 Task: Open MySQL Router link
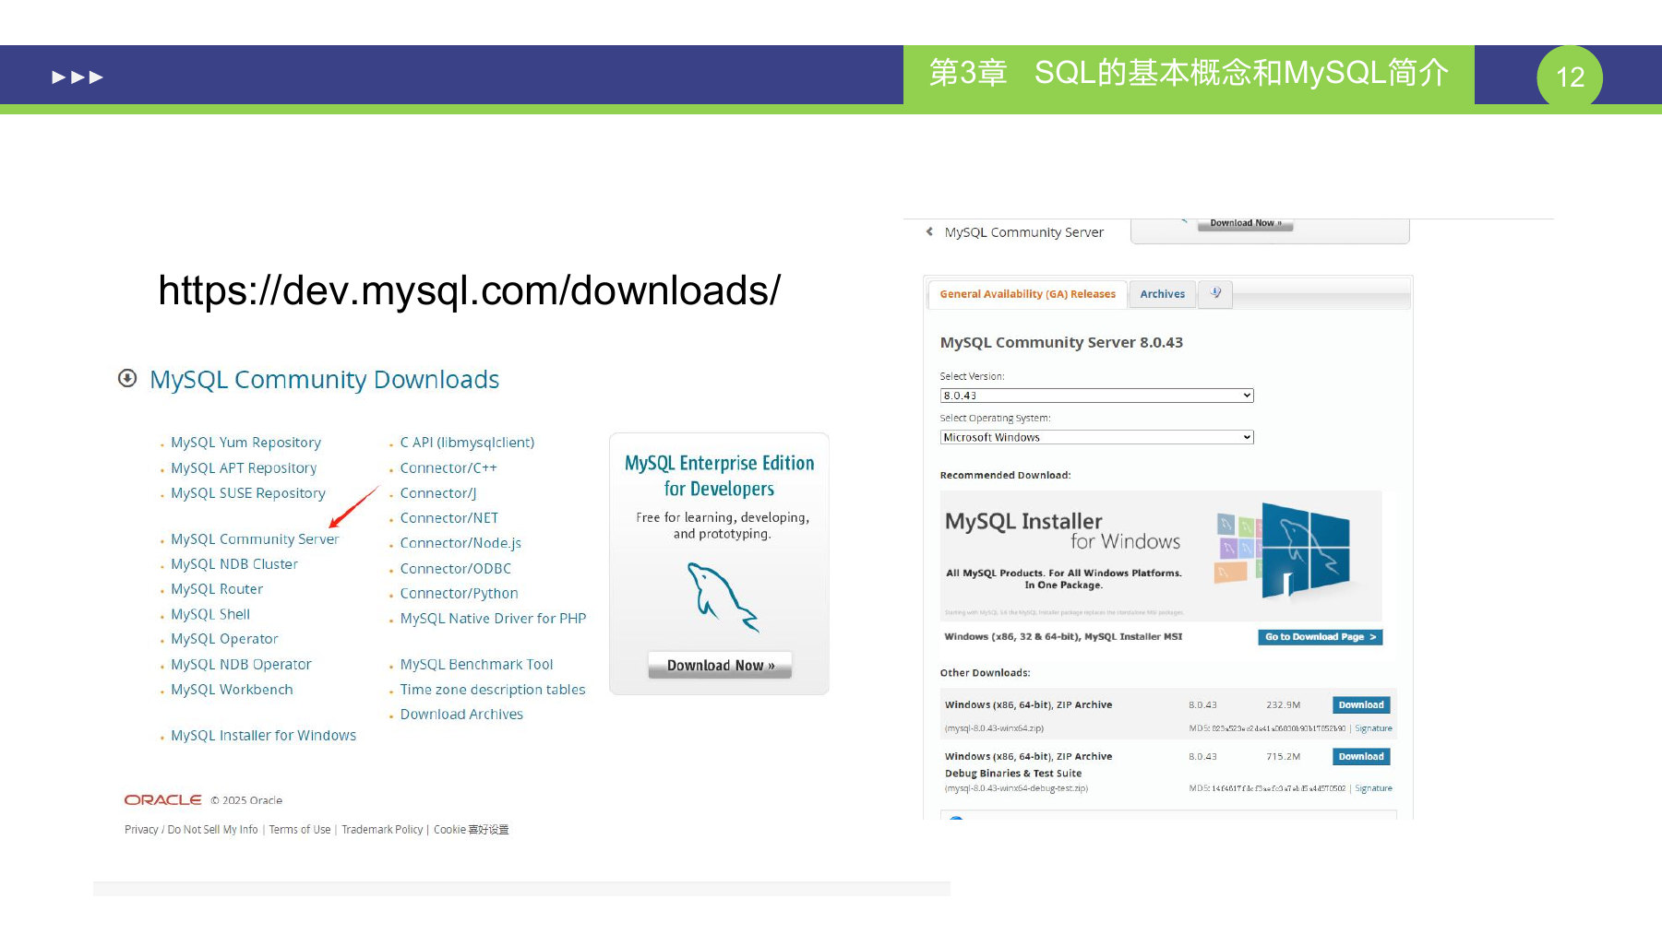click(217, 589)
